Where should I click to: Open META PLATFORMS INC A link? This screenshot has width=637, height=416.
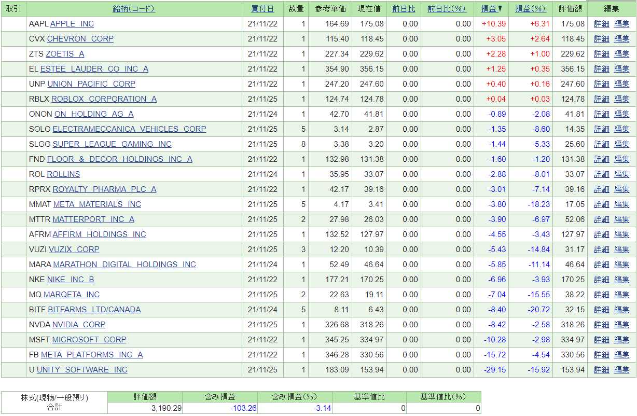click(92, 355)
